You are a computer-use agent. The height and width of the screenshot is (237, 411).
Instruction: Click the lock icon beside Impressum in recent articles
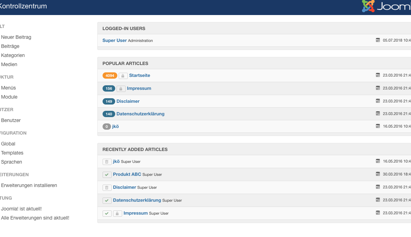(117, 214)
